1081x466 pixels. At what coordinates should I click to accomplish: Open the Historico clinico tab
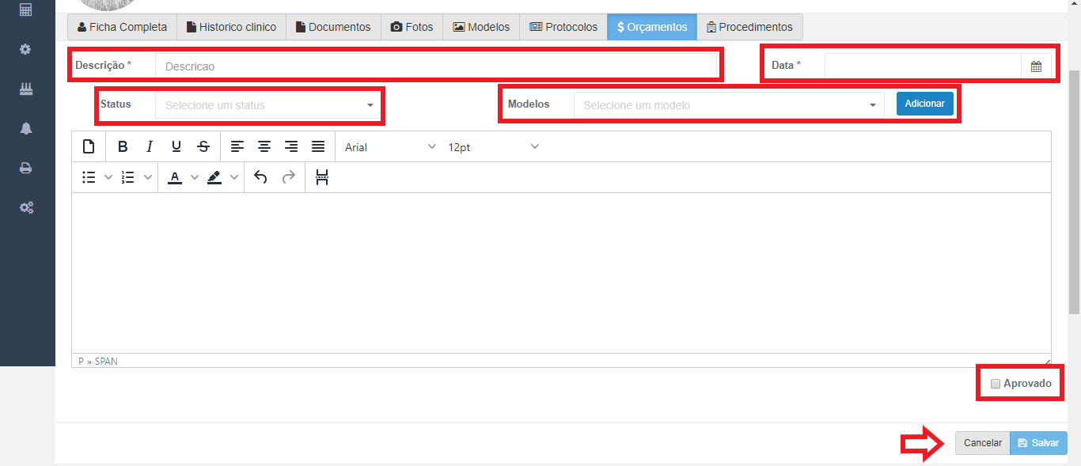point(231,27)
